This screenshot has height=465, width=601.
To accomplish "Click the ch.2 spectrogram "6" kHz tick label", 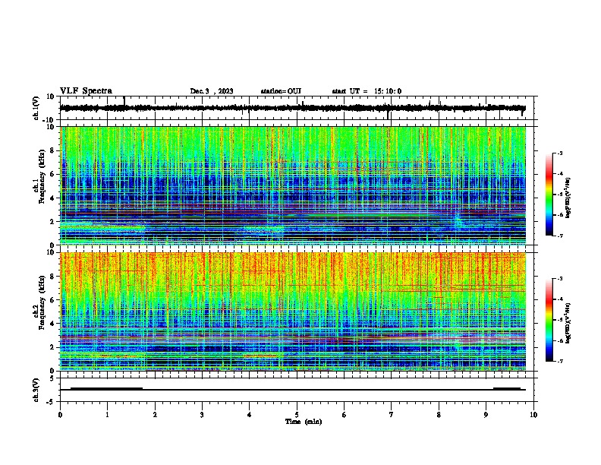I will click(x=52, y=300).
